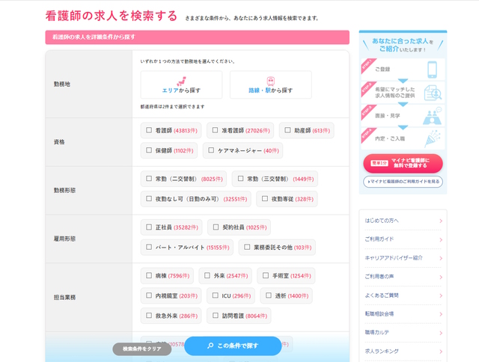Click マイナビ看護師に無料で登録する button

(x=403, y=163)
